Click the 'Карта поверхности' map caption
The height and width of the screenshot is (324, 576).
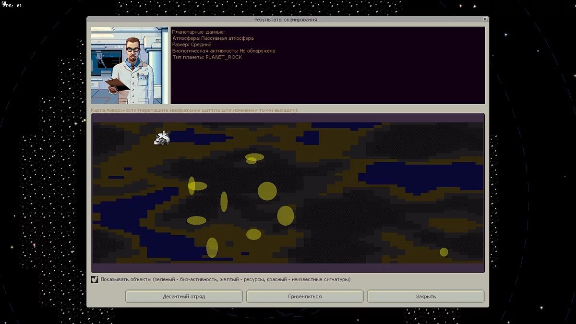[194, 110]
